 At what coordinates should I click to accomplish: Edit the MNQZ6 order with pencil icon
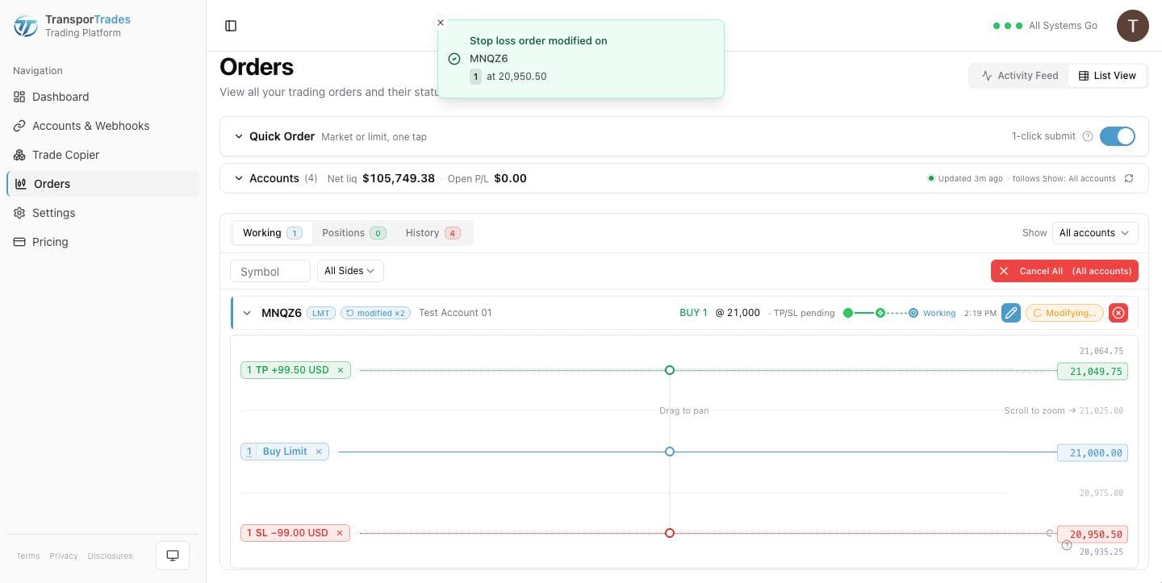[x=1010, y=313]
